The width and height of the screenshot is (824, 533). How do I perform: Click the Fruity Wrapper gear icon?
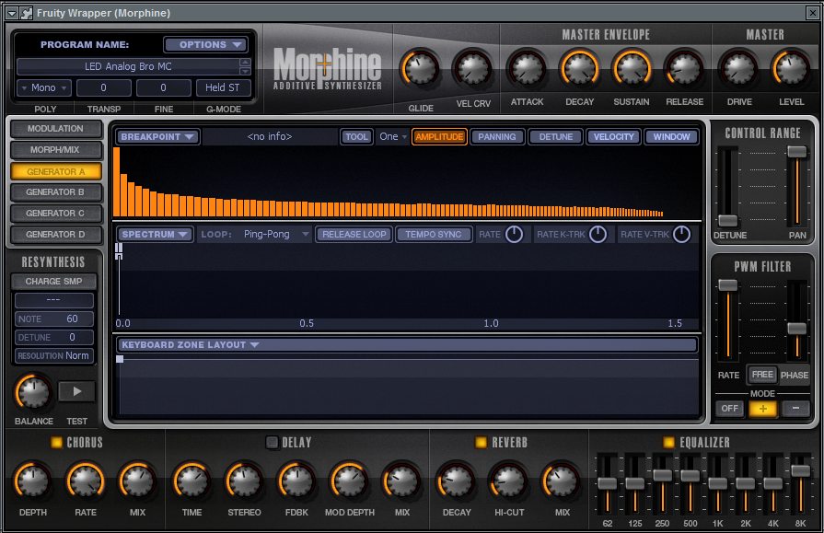point(26,12)
